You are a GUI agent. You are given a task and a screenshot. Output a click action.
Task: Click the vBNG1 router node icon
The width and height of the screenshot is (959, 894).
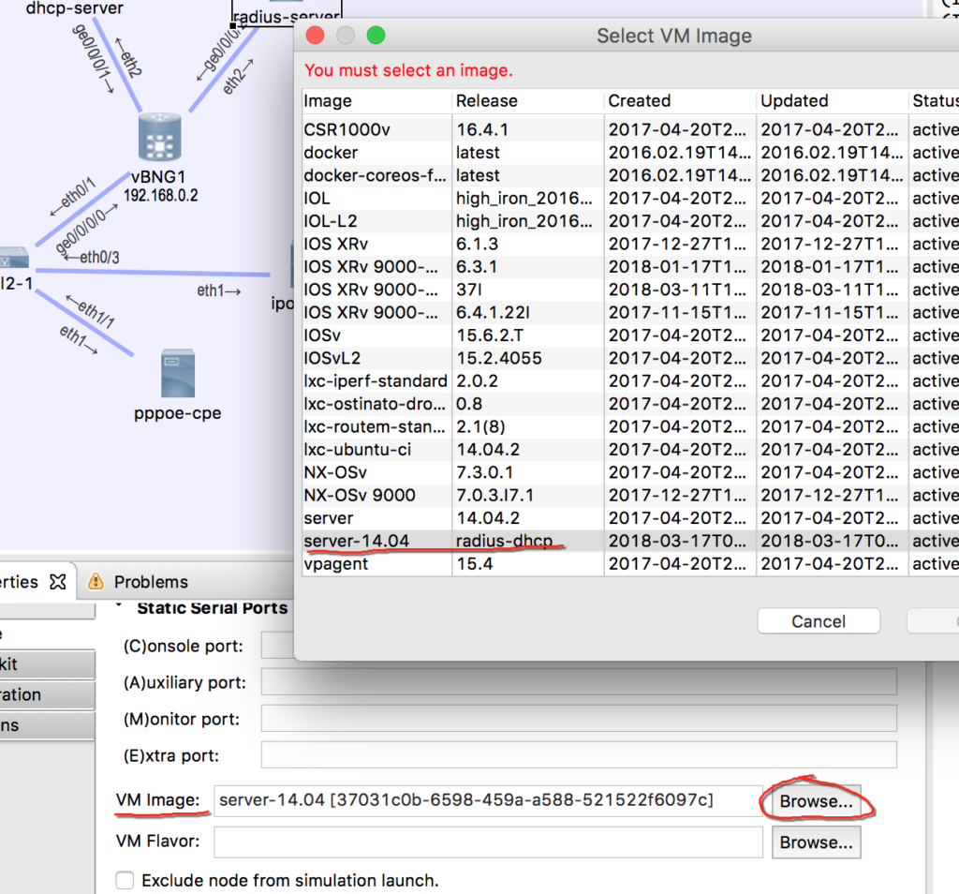[159, 137]
